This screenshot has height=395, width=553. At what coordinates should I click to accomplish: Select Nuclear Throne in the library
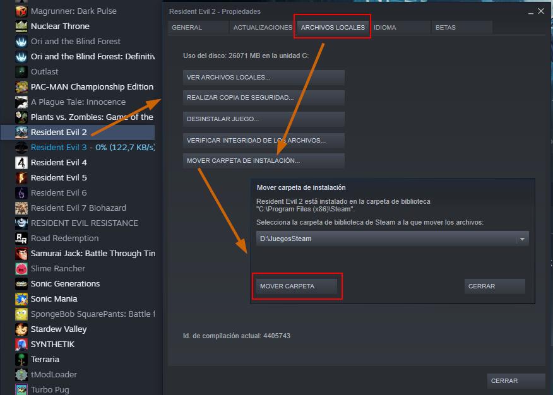(x=78, y=27)
